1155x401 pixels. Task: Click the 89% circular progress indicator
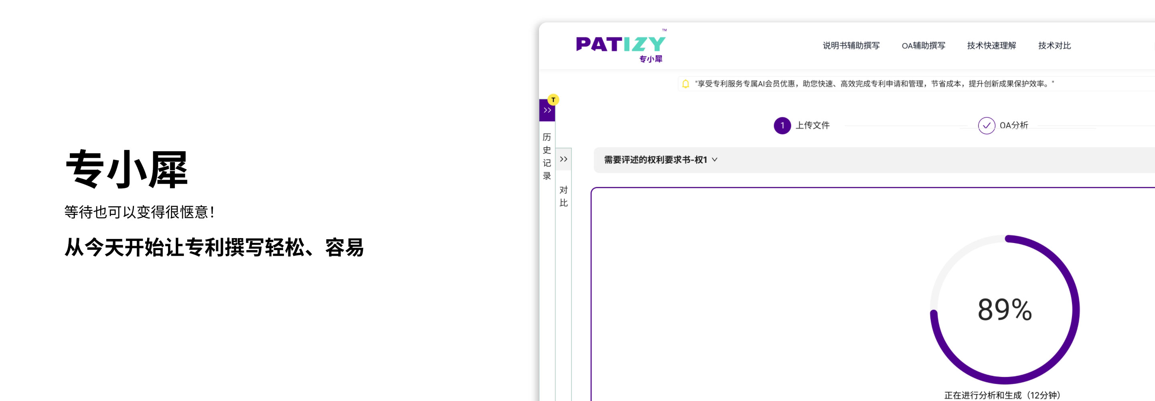click(x=1004, y=309)
